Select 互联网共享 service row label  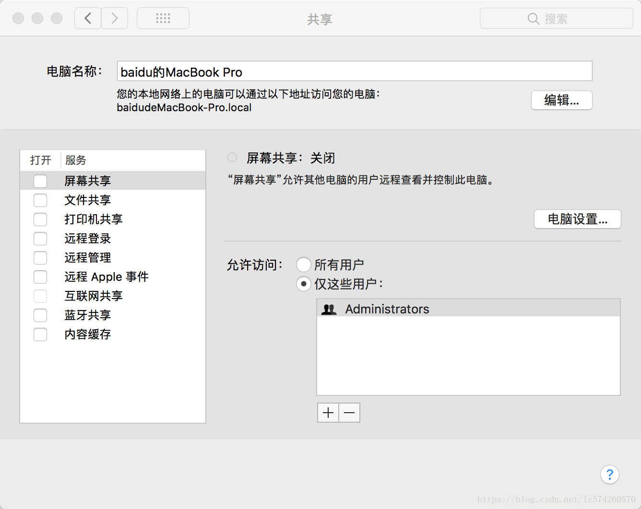tap(94, 296)
